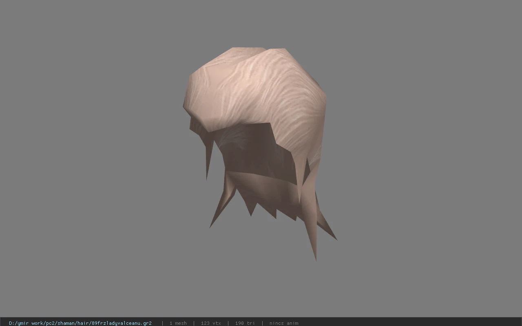Click the '190 tri' triangle count
Image resolution: width=522 pixels, height=326 pixels.
[245, 323]
